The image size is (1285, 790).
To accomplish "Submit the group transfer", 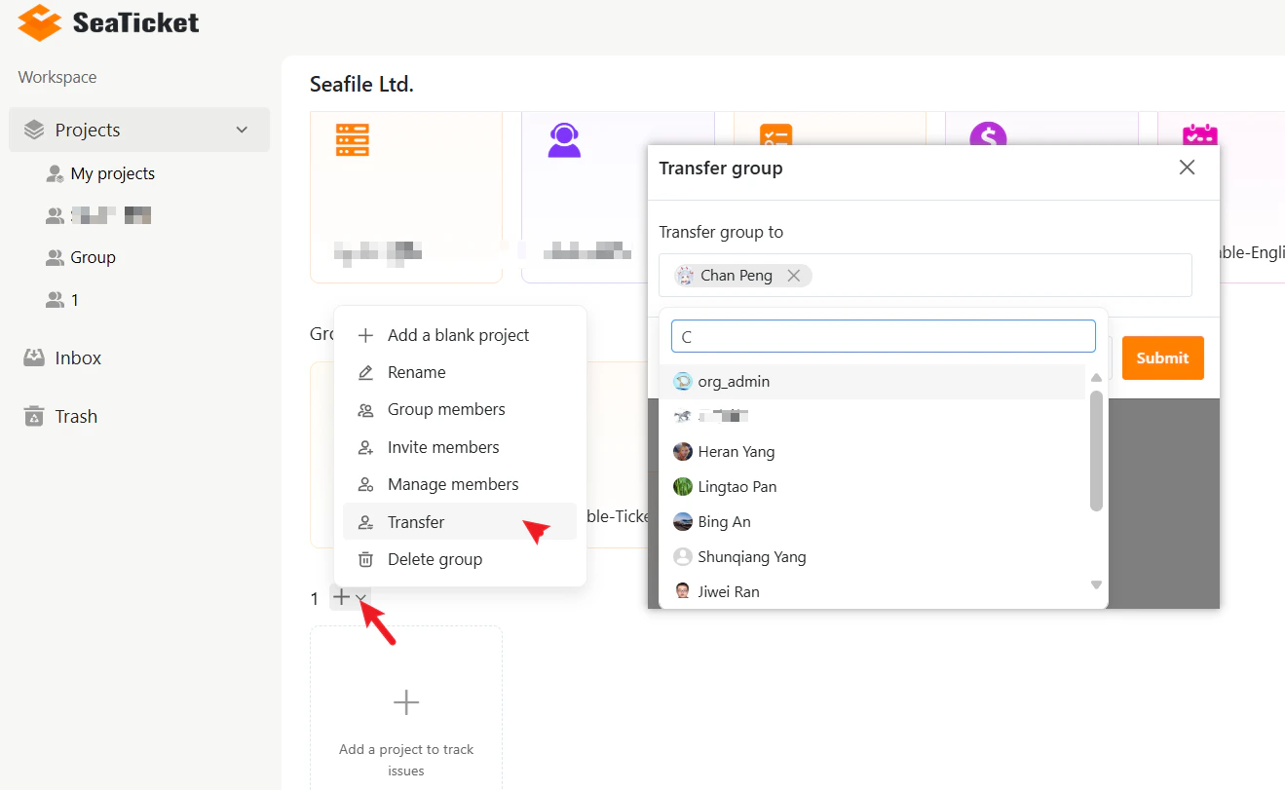I will pyautogui.click(x=1162, y=357).
